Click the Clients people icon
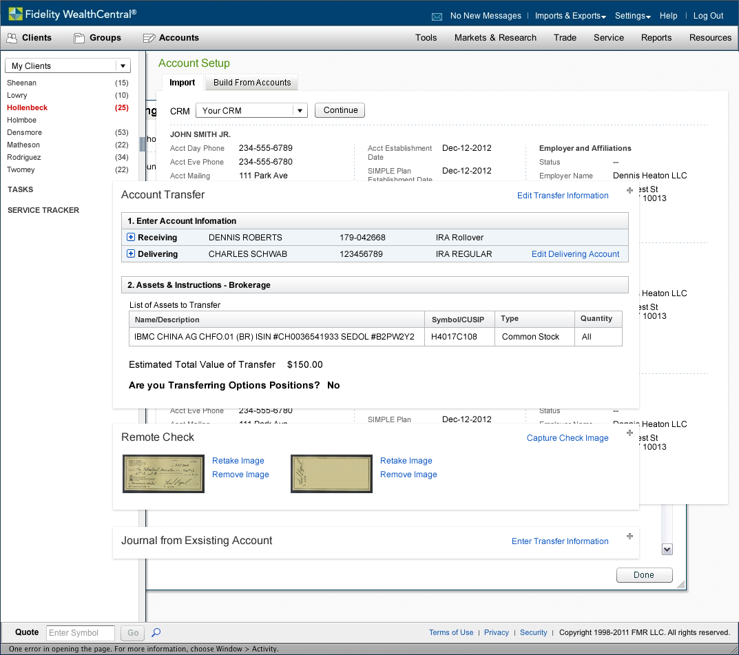The image size is (739, 655). tap(12, 38)
